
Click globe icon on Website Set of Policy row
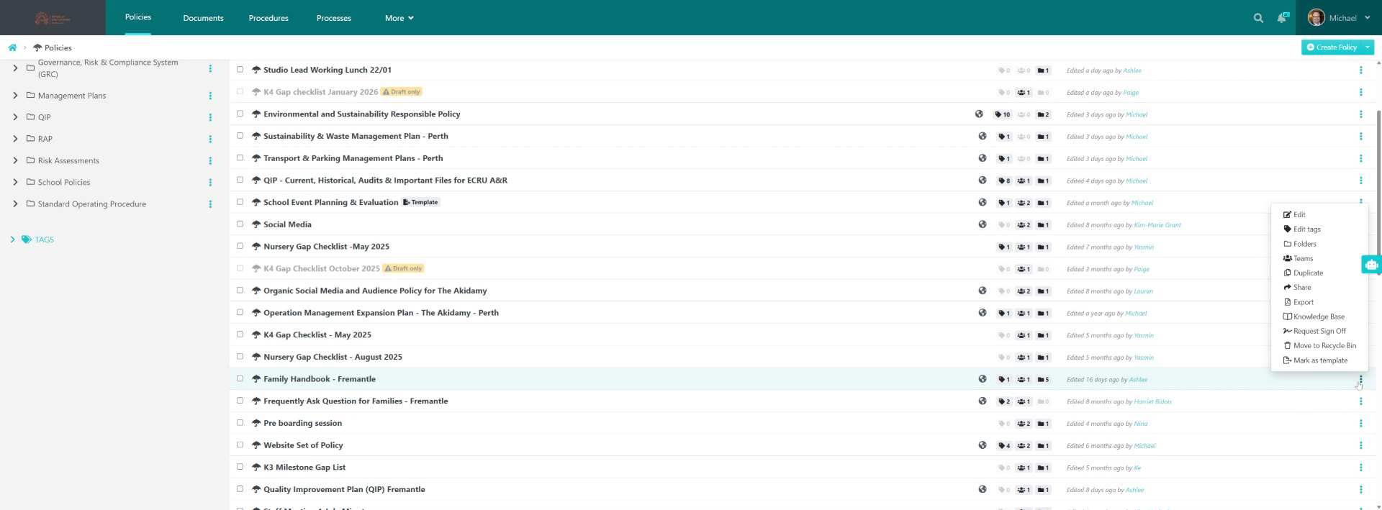click(983, 445)
